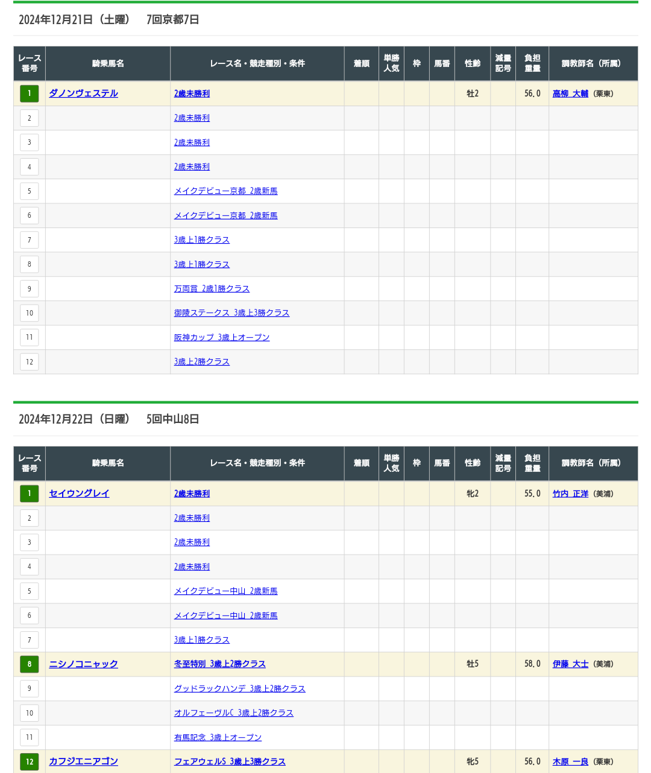Viewport: 651px width, 773px height.
Task: Click heading 2024年12月22日(日曜) 5回中山8日
Action: point(108,419)
